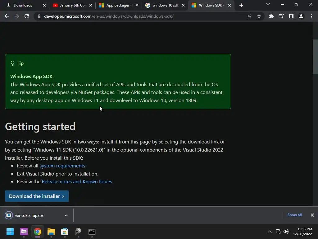Image resolution: width=318 pixels, height=239 pixels.
Task: Open the Command Prompt taskbar icon
Action: 92,232
